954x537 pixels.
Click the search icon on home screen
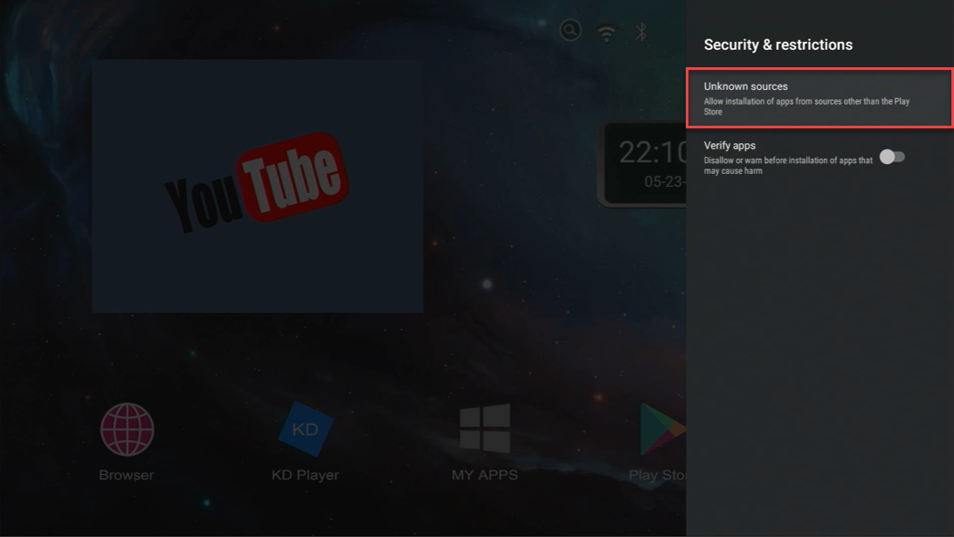click(570, 31)
